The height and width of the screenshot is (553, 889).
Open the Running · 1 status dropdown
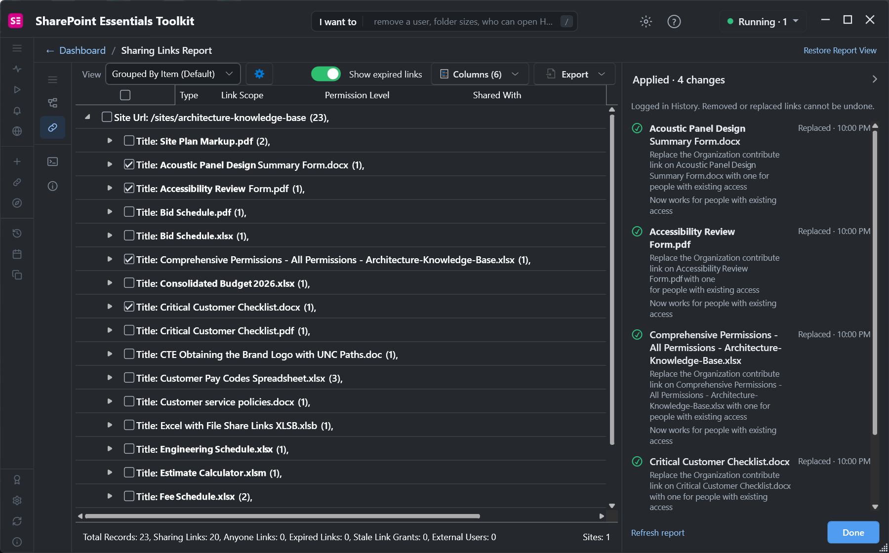(x=763, y=21)
